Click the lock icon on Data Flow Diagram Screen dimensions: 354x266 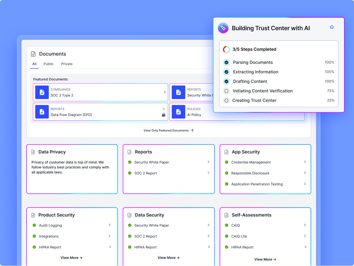[x=163, y=115]
